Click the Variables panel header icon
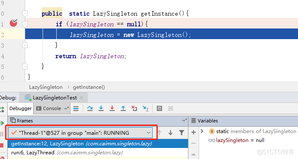 (x=194, y=121)
